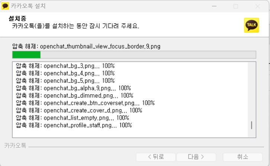Click the yellow TALK logo
Screen dimensions: 270x166
(251, 25)
